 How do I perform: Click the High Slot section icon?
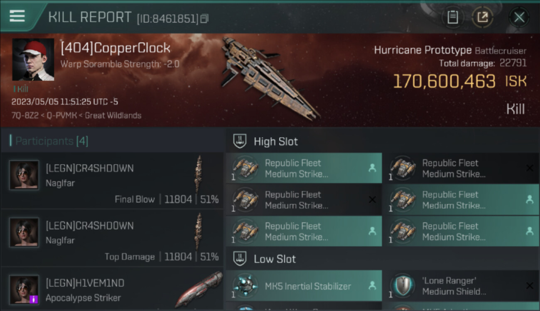pyautogui.click(x=240, y=141)
